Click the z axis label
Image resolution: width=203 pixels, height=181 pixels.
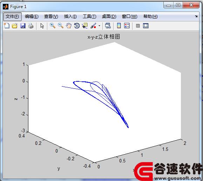(x=16, y=99)
